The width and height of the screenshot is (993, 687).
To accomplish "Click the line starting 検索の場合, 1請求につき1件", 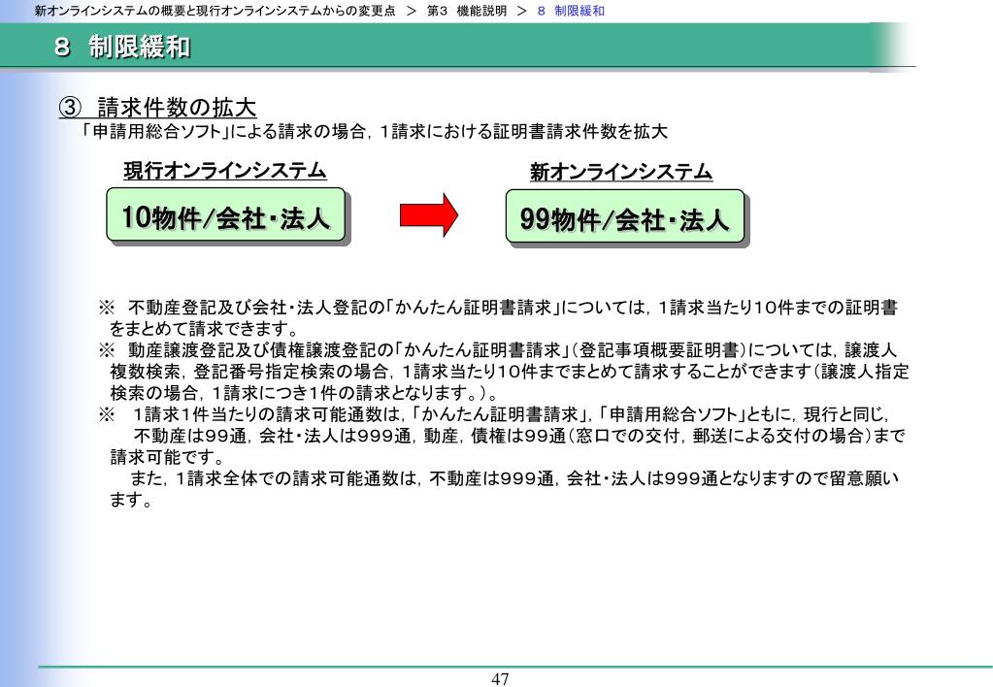I will [304, 393].
